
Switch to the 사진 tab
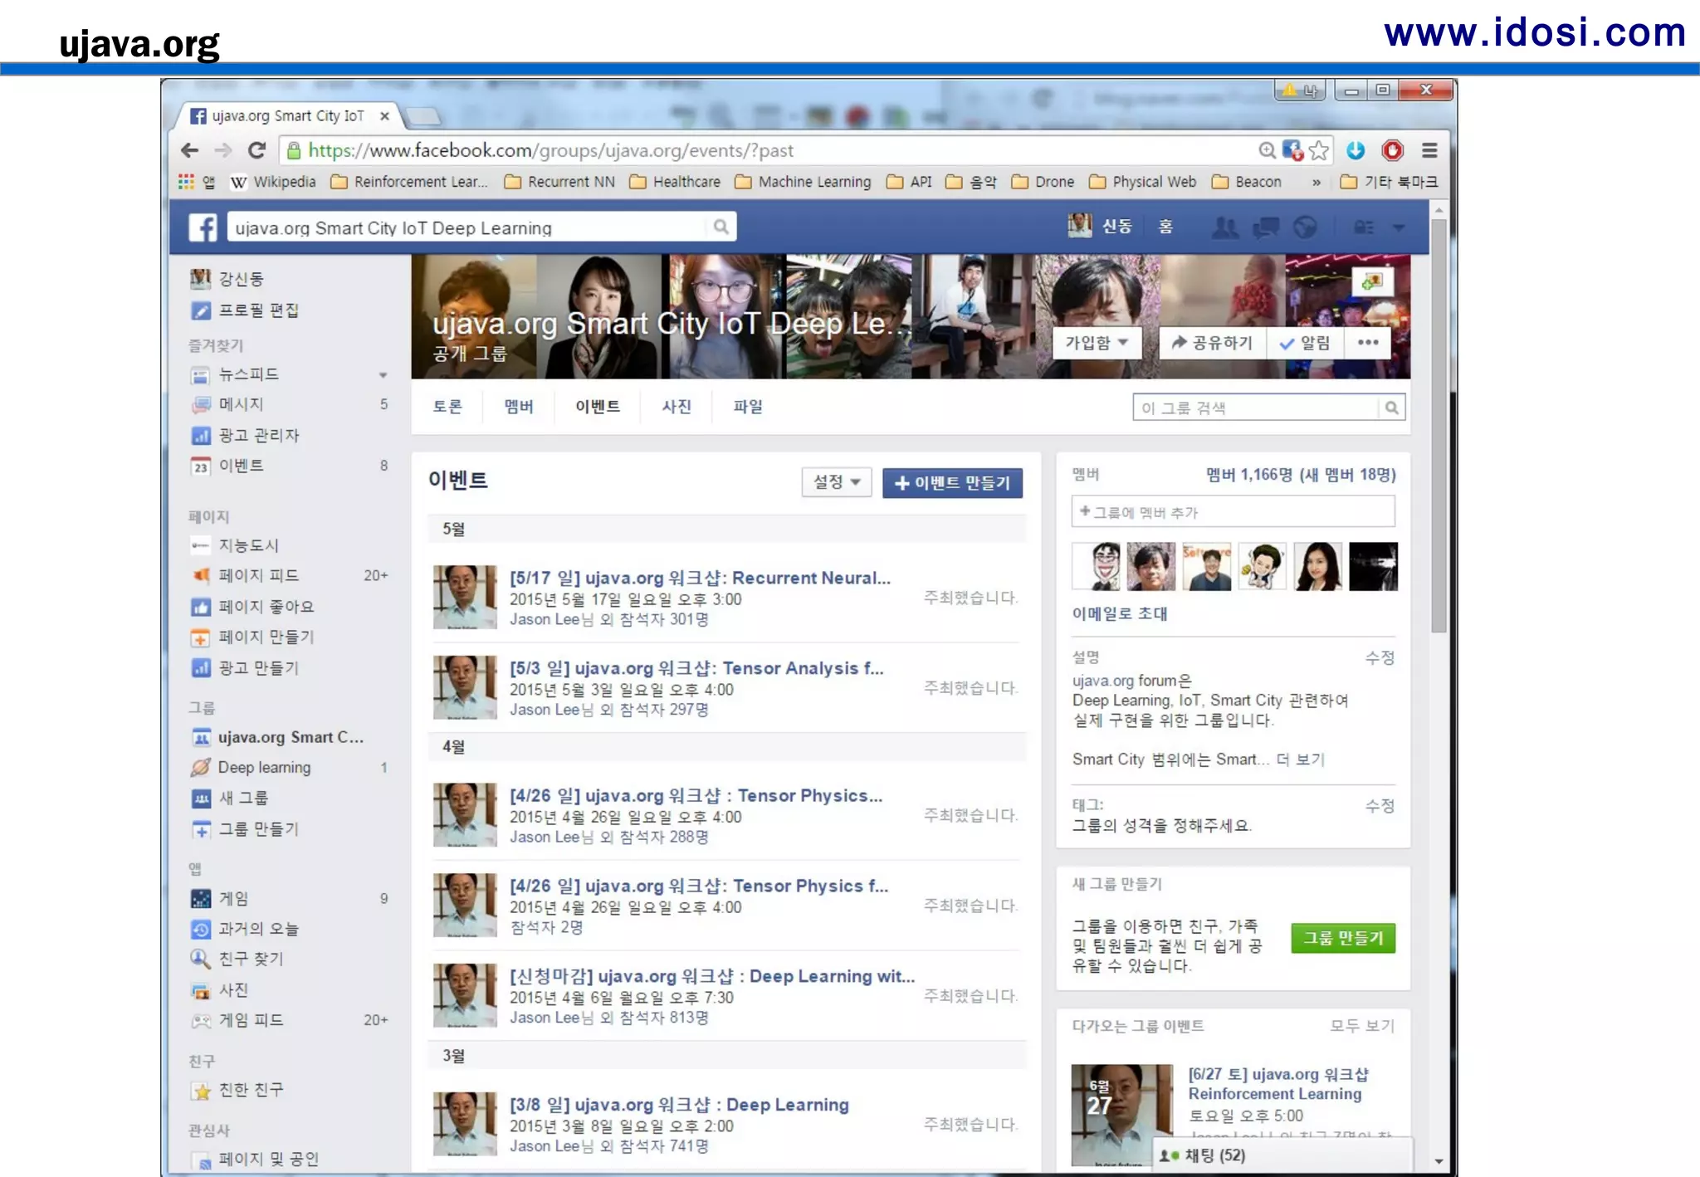click(x=677, y=407)
